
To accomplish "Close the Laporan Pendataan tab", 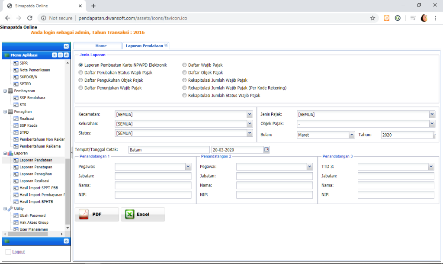I will click(x=167, y=45).
